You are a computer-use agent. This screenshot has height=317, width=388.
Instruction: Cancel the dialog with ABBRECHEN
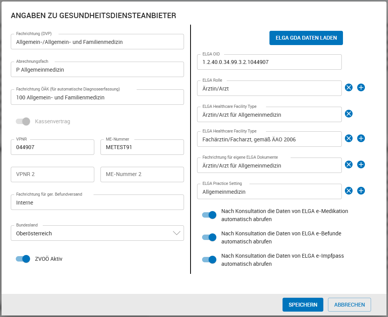(349, 304)
